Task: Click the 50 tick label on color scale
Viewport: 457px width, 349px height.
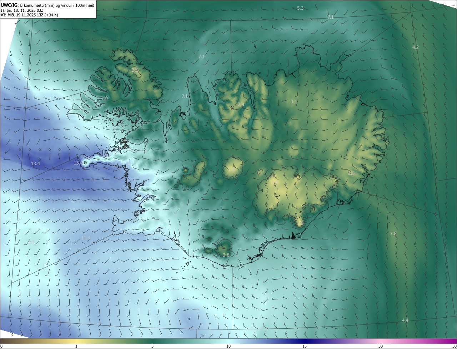Action: pyautogui.click(x=454, y=346)
